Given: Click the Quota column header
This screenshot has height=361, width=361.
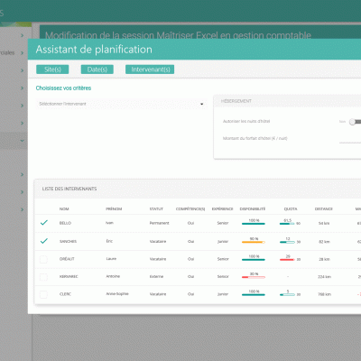Looking at the screenshot, I should click(291, 208).
